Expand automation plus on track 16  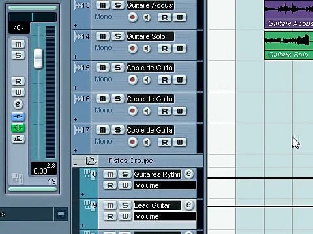[75, 120]
